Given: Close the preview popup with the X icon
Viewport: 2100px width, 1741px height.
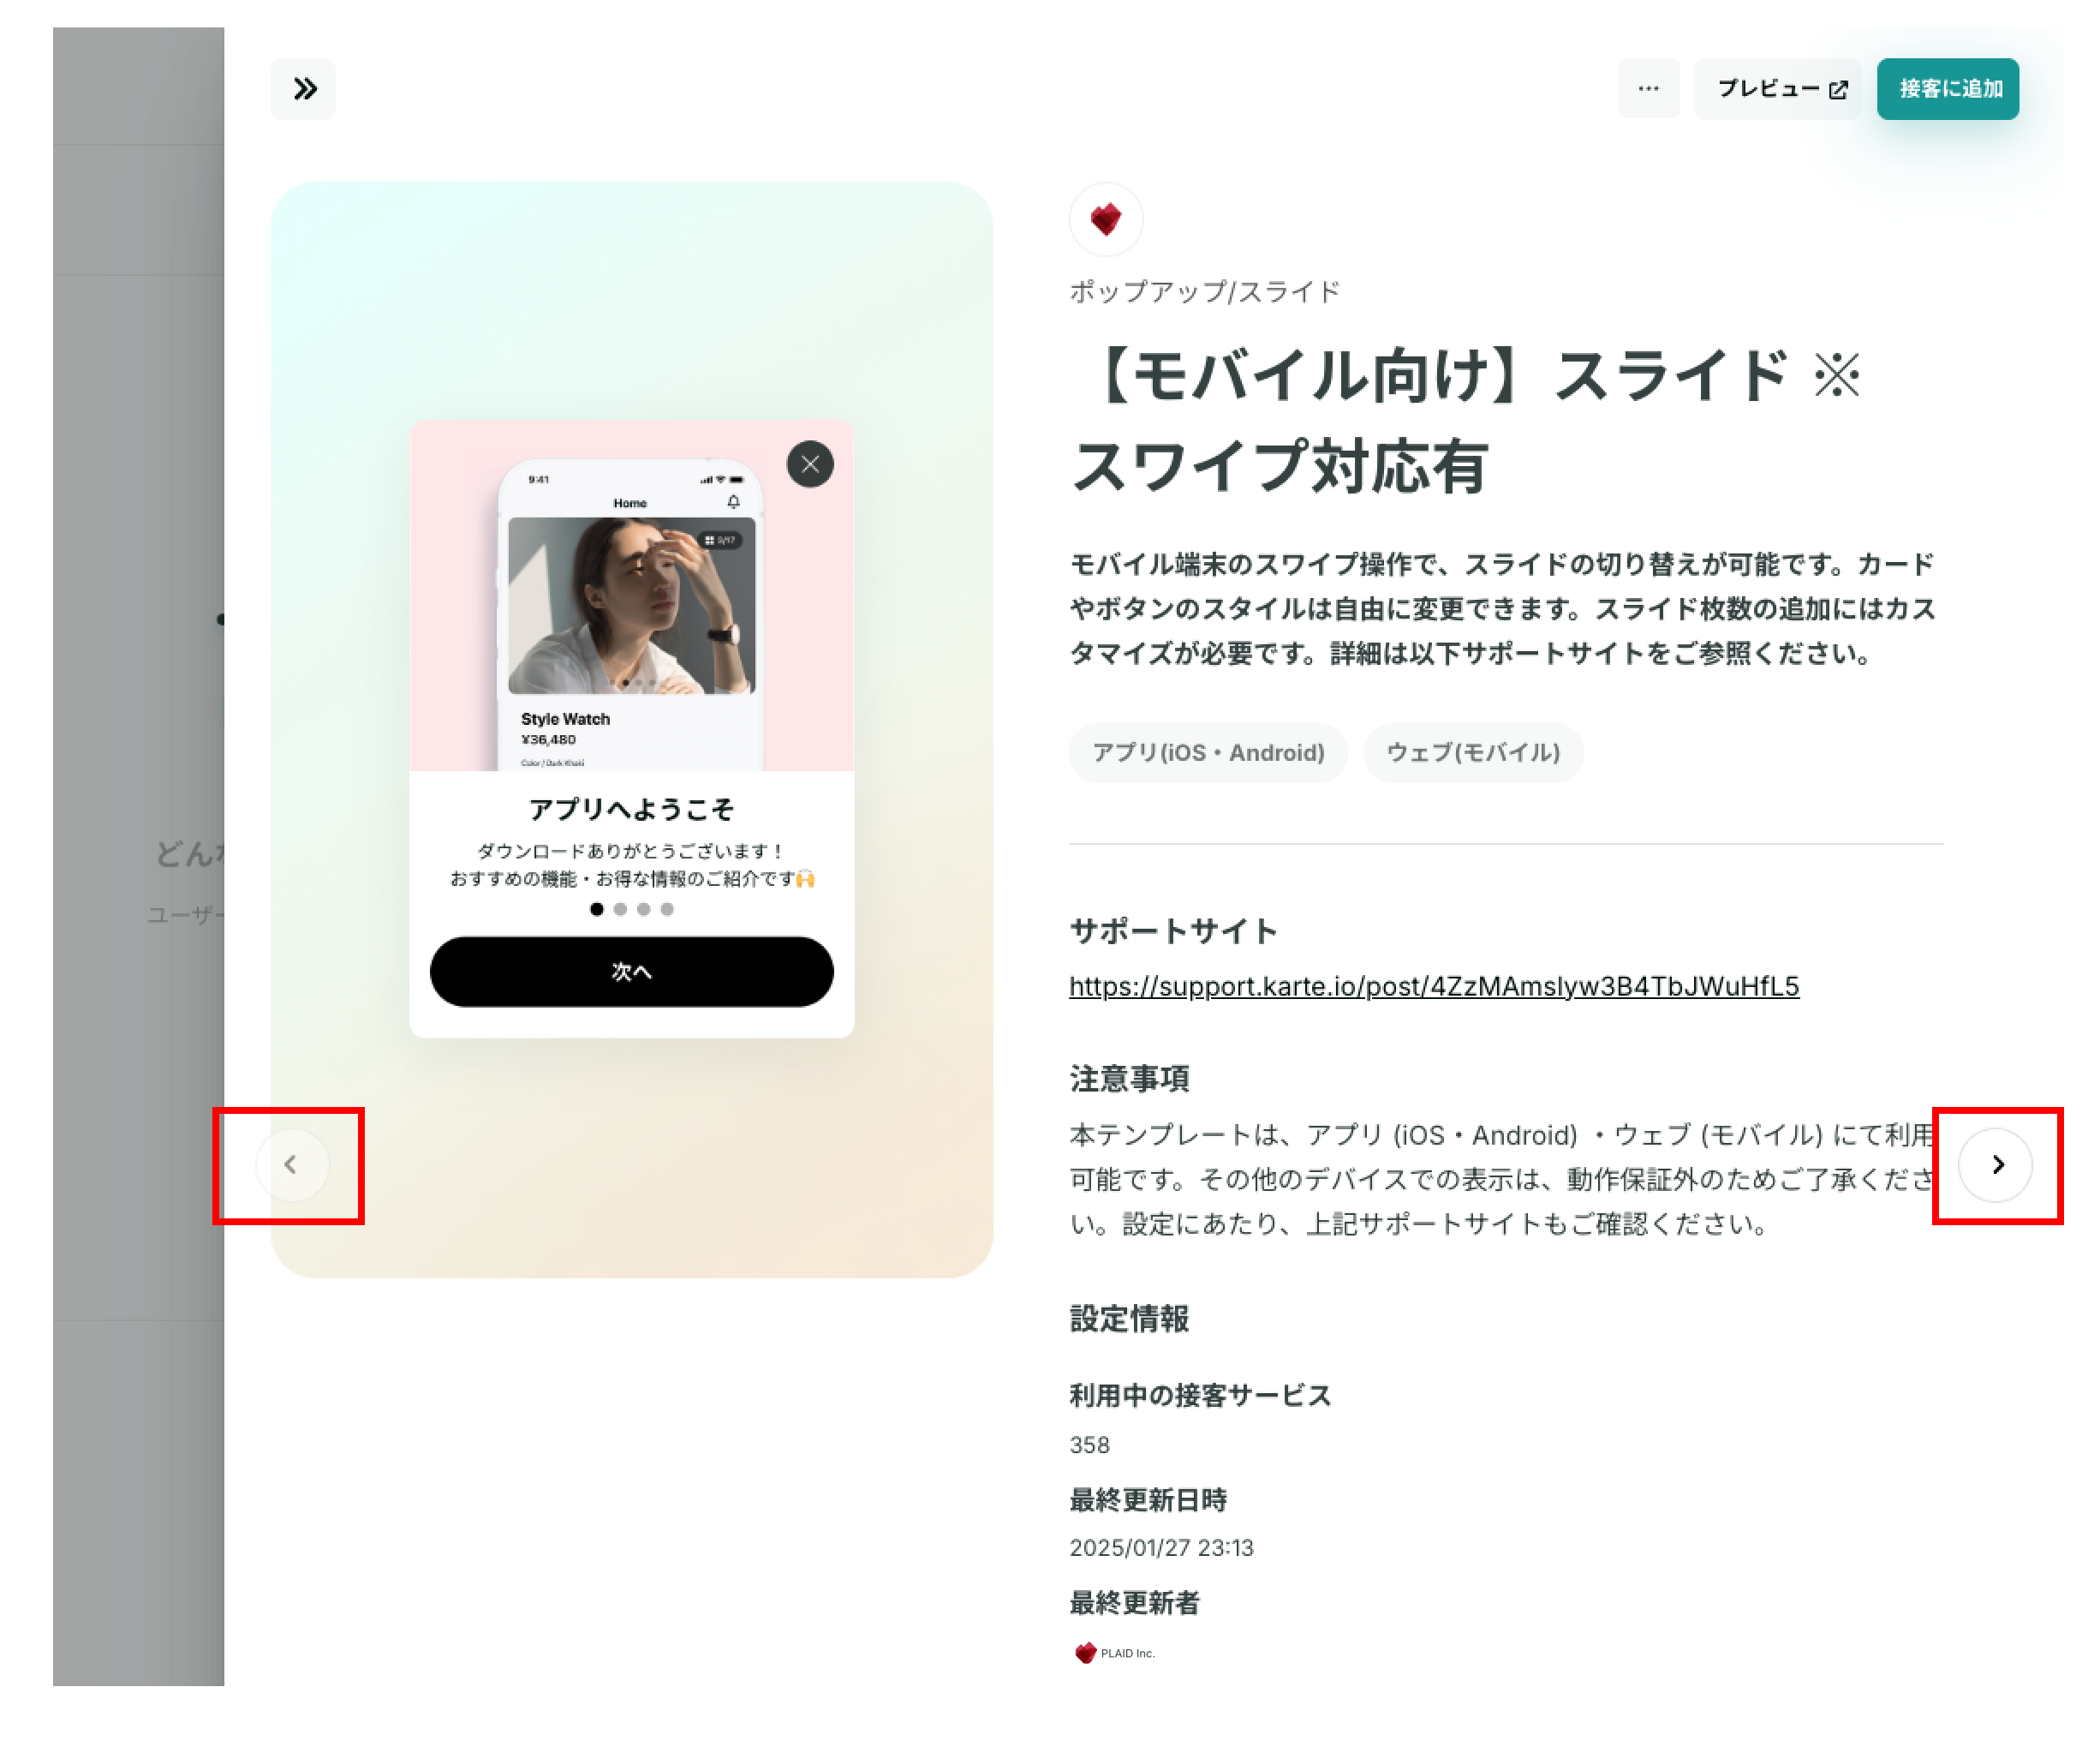Looking at the screenshot, I should click(810, 464).
